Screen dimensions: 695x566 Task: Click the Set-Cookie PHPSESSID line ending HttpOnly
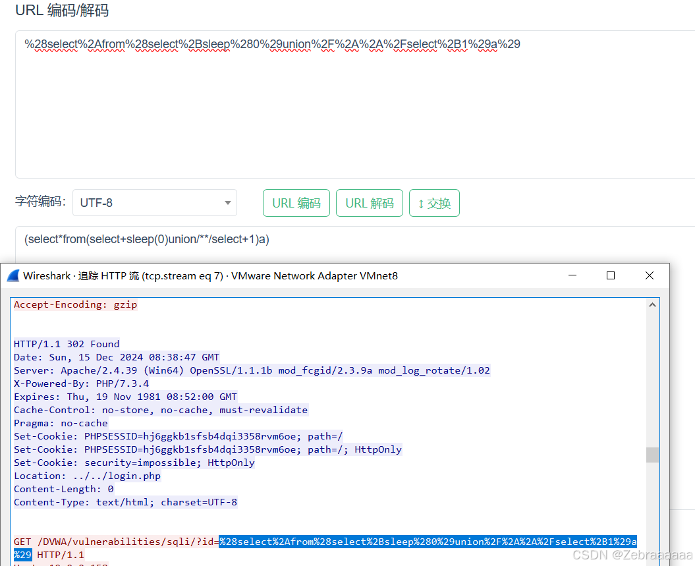[x=208, y=449]
